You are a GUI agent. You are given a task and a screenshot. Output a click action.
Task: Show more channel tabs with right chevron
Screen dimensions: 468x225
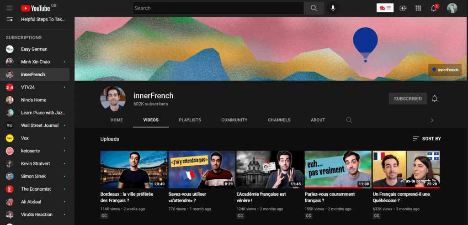pyautogui.click(x=432, y=120)
